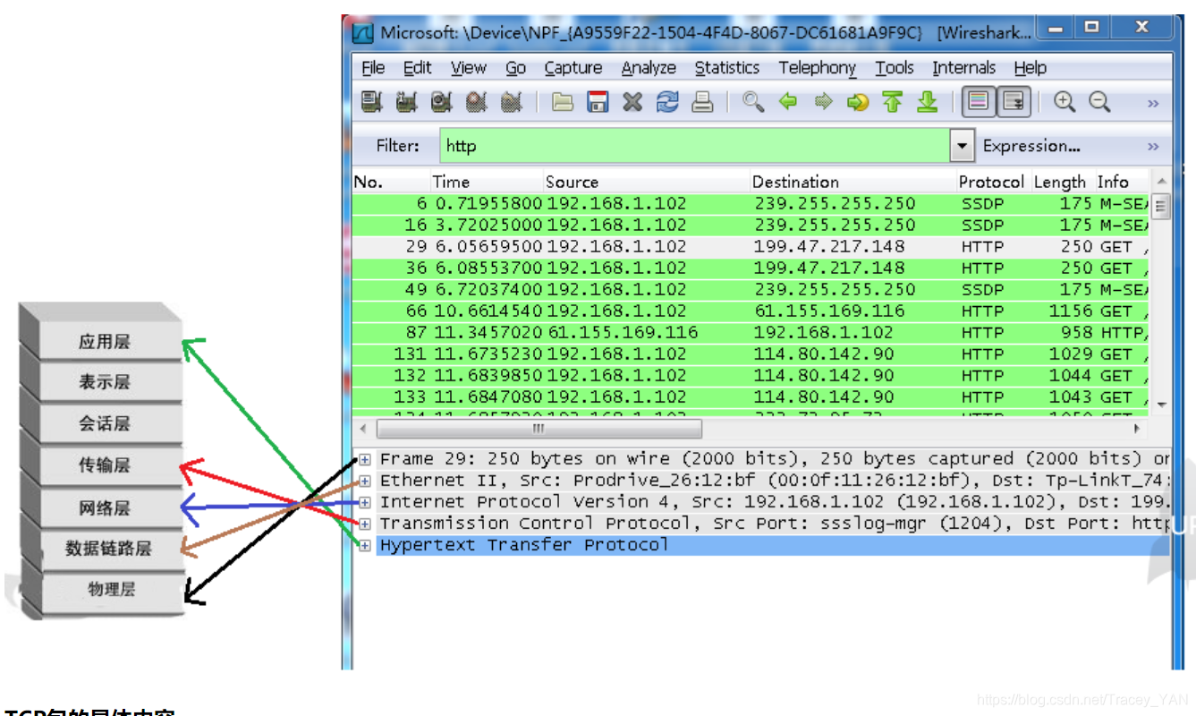Show more filter toolbar items chevron

click(1153, 147)
